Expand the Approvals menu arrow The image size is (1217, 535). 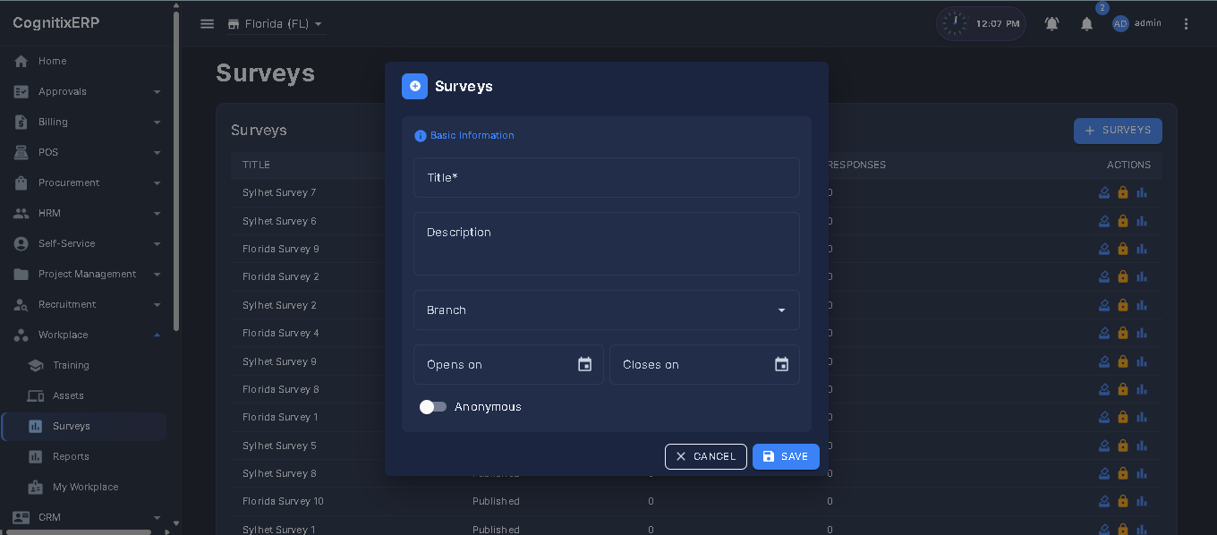(157, 91)
